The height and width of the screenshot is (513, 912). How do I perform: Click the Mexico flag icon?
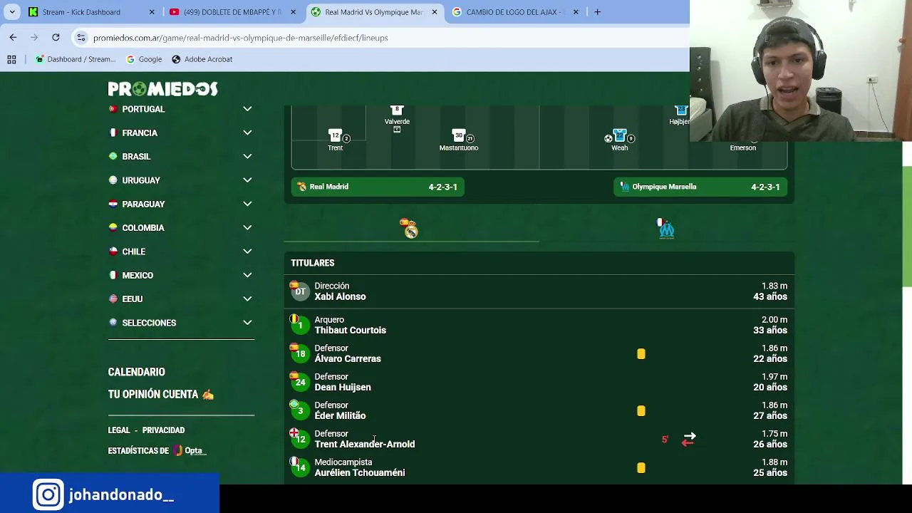(113, 275)
